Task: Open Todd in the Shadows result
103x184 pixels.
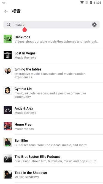Action: (x=51, y=175)
